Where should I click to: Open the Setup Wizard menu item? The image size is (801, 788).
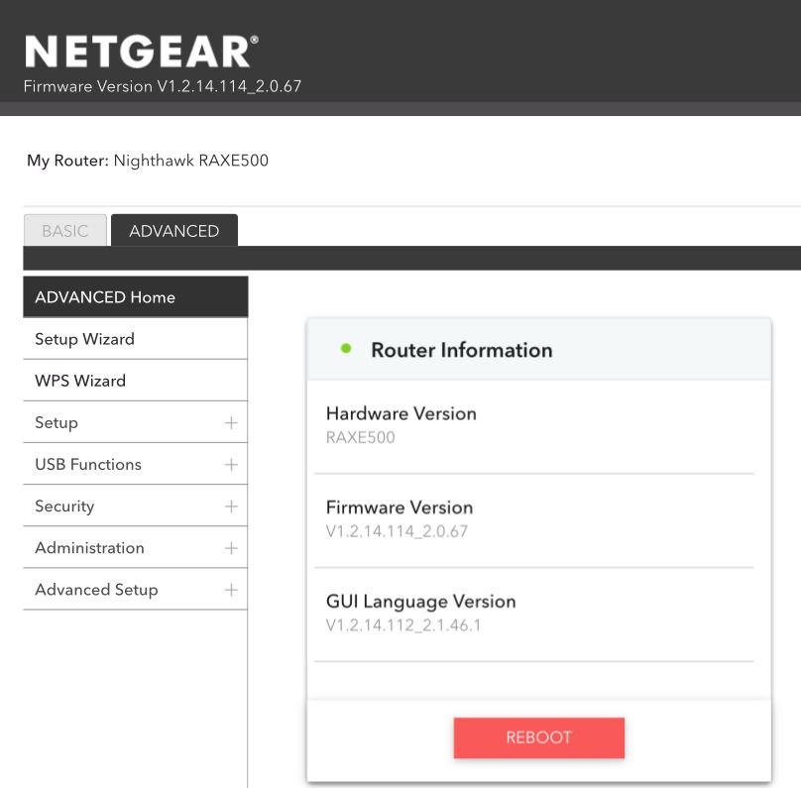136,339
